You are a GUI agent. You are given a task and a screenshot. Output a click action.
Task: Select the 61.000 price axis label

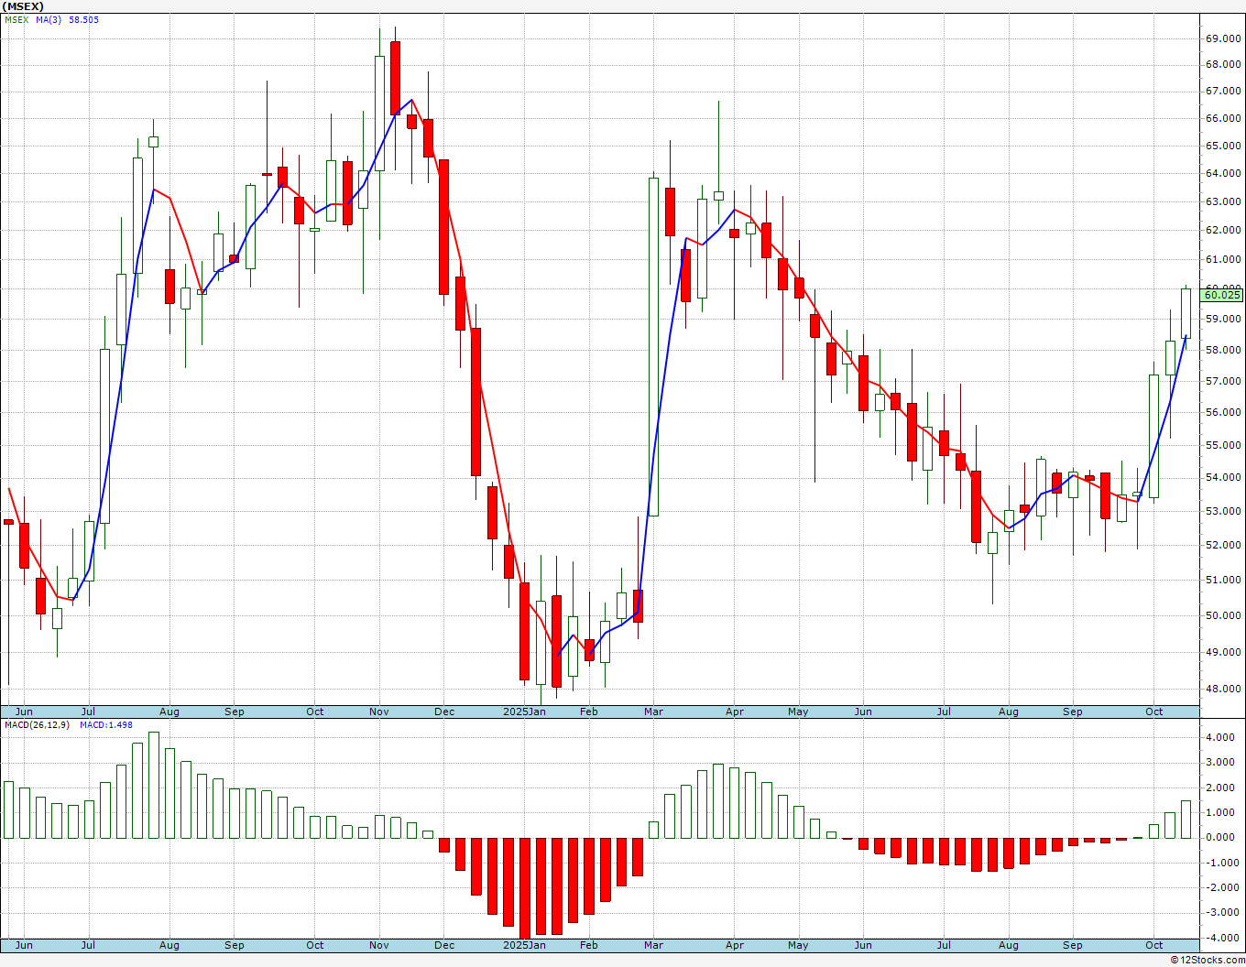pos(1224,260)
